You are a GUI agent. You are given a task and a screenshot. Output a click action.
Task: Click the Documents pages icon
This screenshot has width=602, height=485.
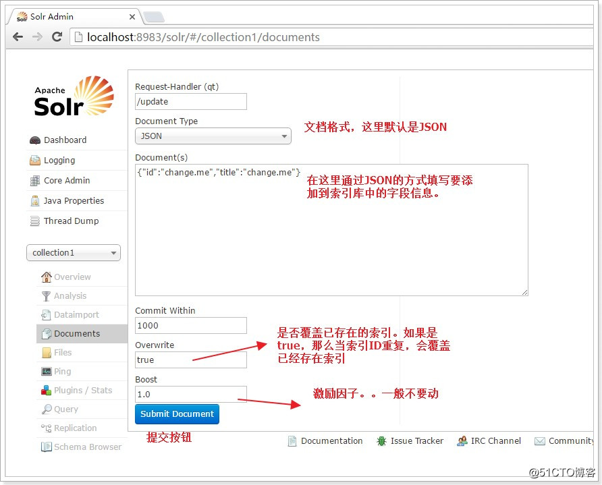pos(47,333)
